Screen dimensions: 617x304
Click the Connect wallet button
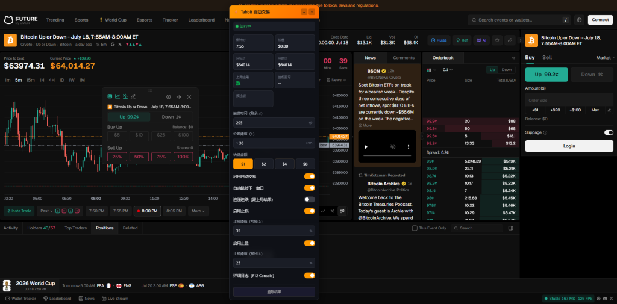600,20
